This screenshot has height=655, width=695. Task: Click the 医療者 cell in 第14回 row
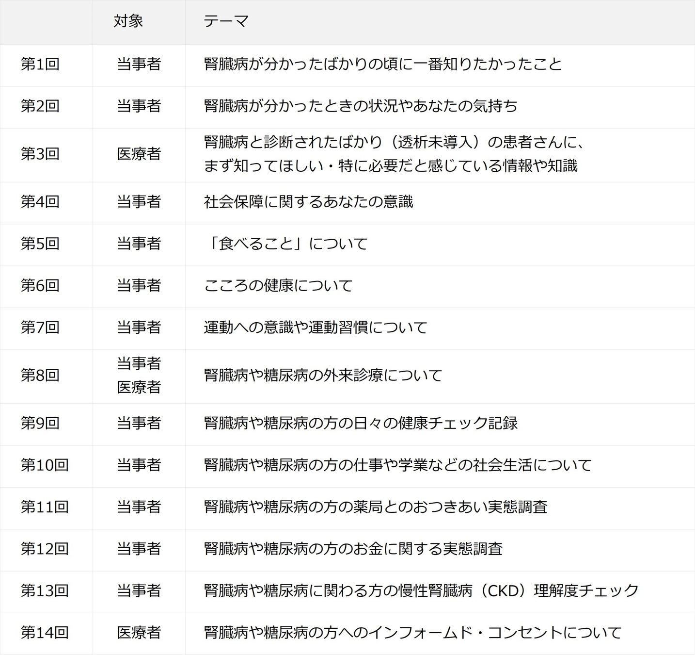coord(139,632)
